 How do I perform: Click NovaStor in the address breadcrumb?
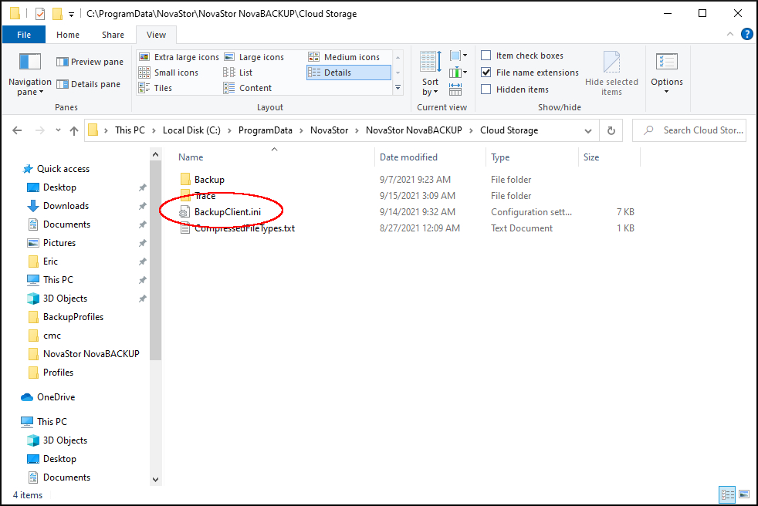pyautogui.click(x=329, y=130)
